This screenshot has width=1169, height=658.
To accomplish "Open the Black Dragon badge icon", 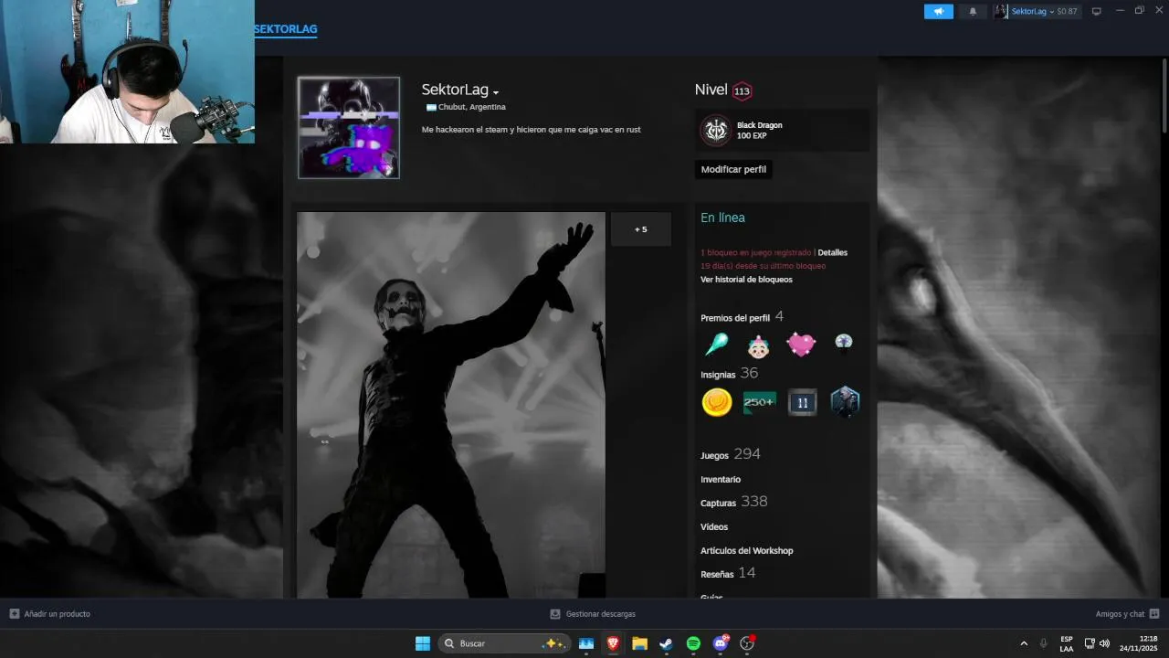I will point(716,130).
